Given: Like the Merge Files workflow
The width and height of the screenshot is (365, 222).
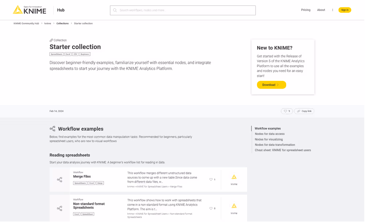Looking at the screenshot, I should (211, 179).
